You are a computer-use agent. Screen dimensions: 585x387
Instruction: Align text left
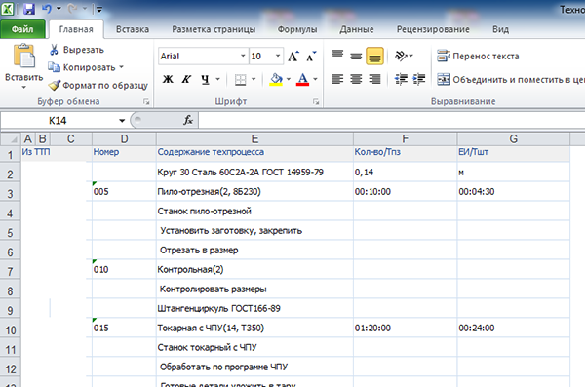[337, 79]
